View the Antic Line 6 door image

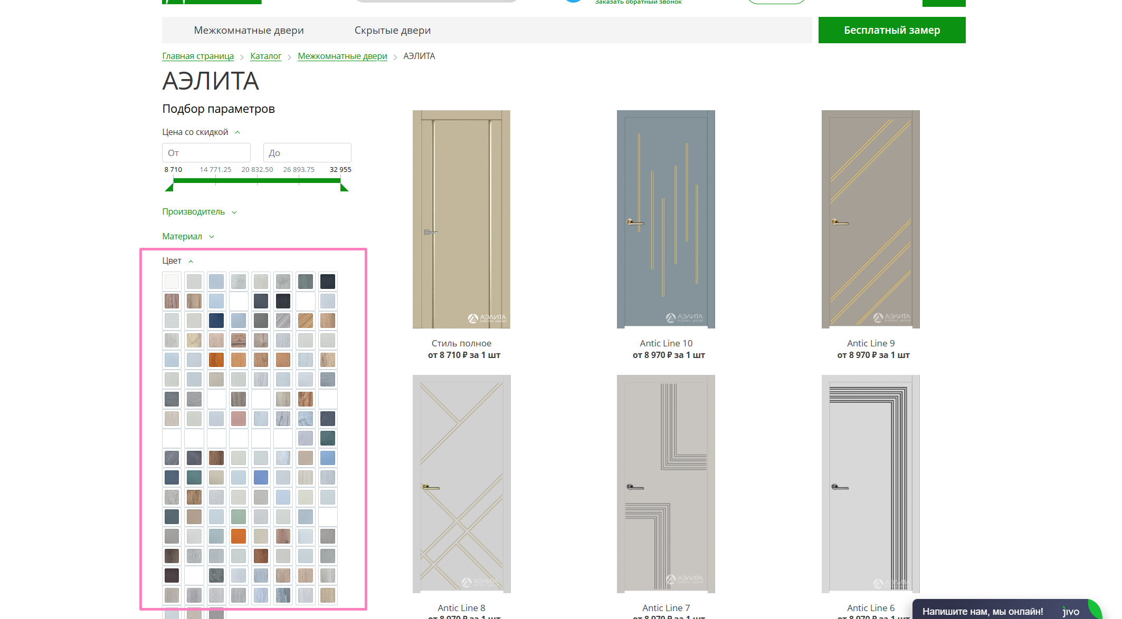871,484
